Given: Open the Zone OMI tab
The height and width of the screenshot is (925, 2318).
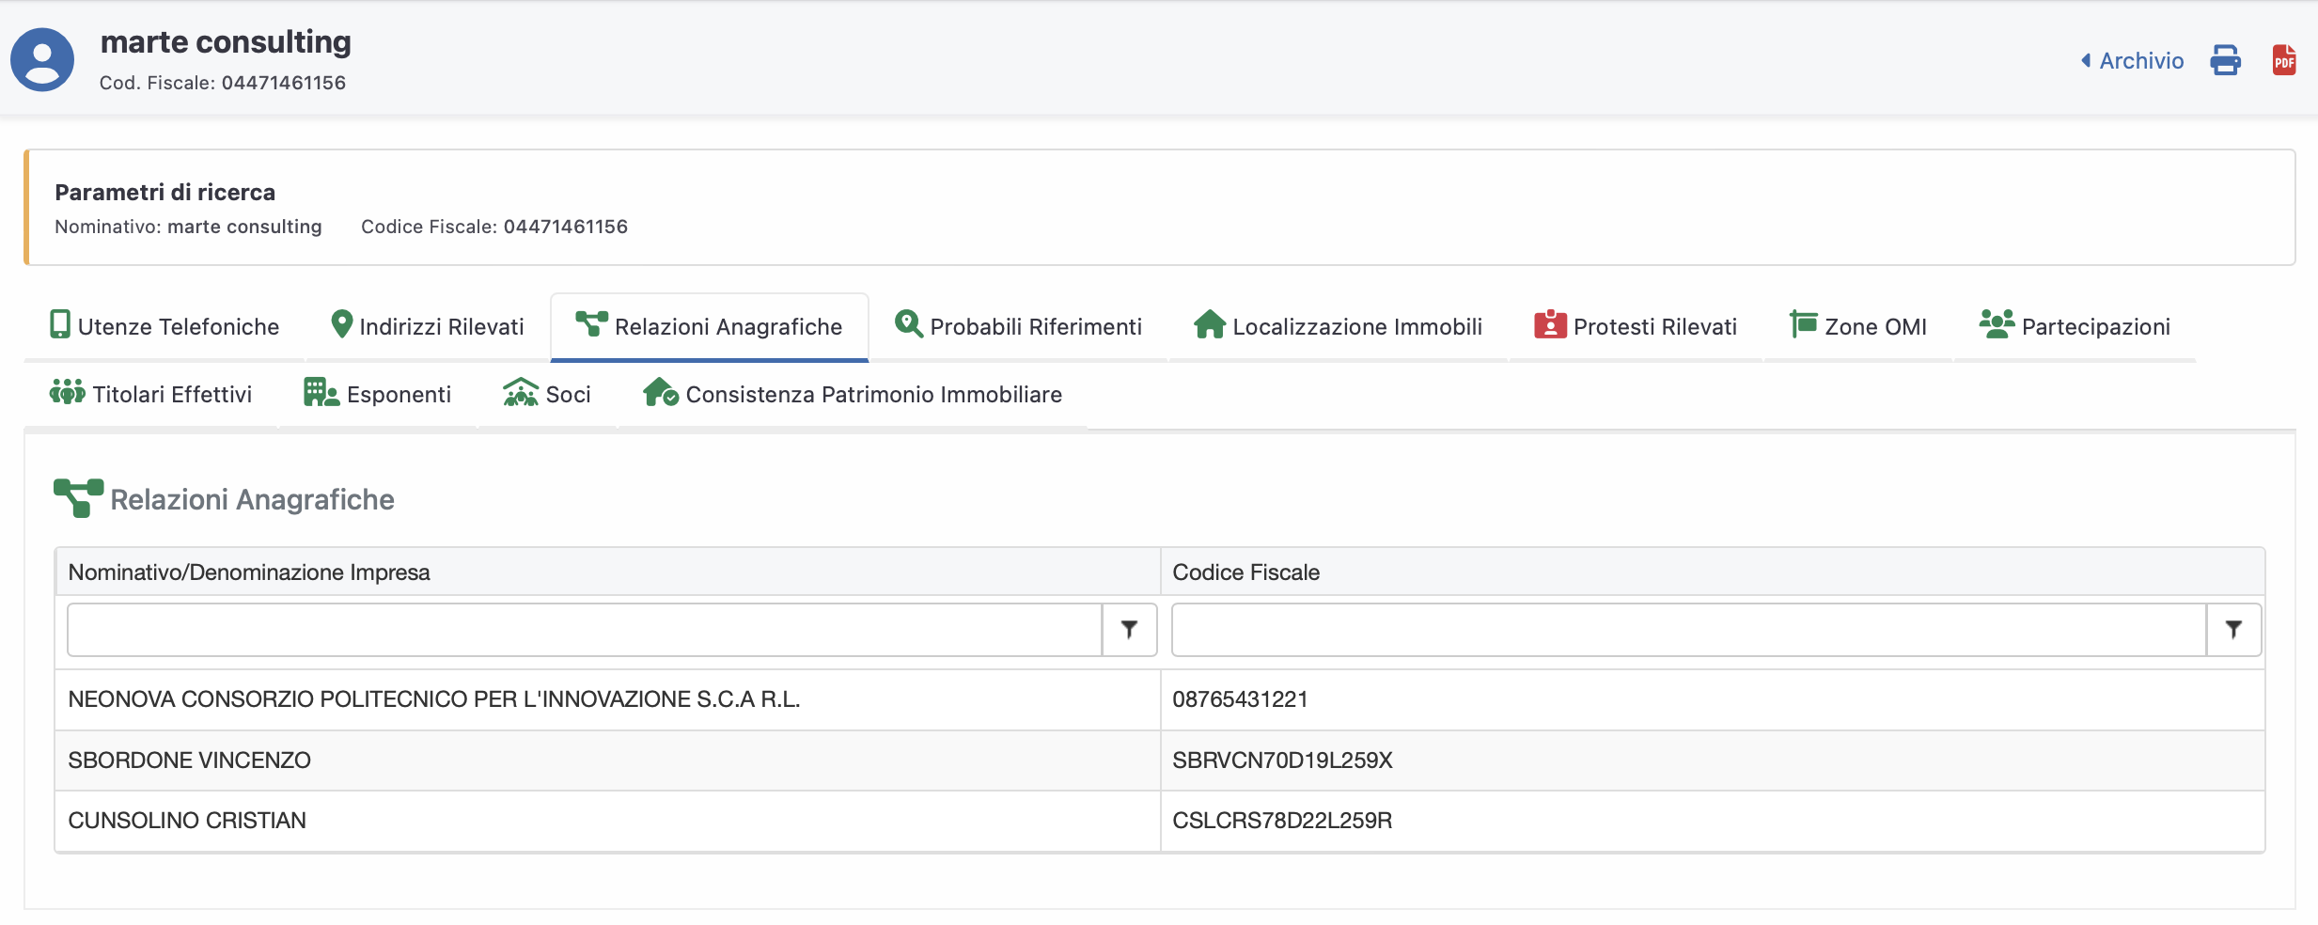Looking at the screenshot, I should tap(1857, 326).
